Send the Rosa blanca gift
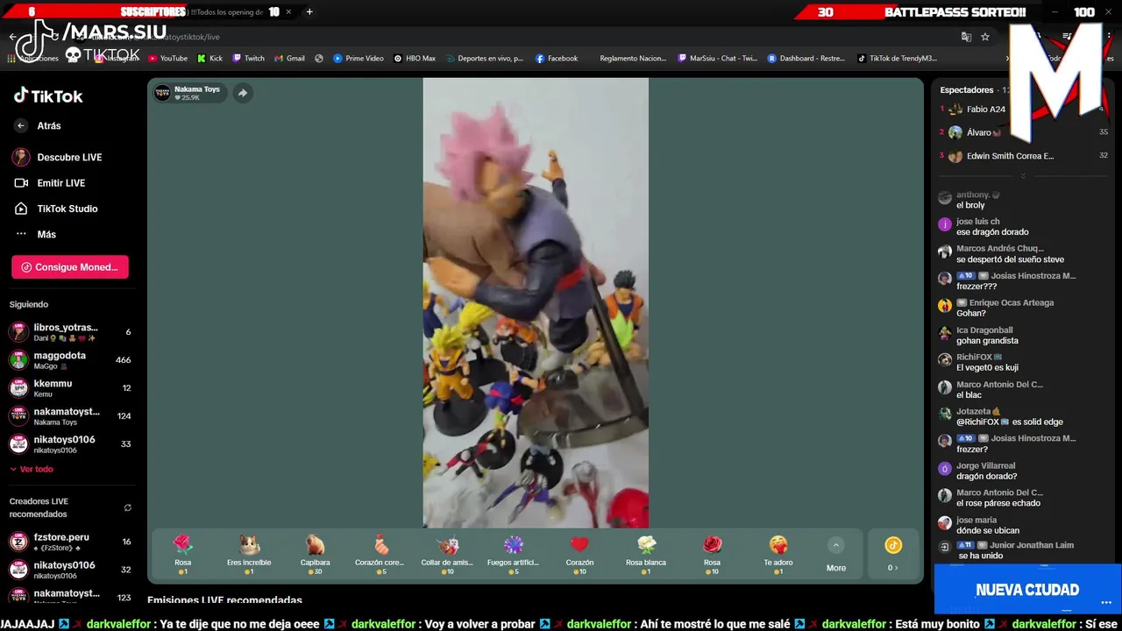Screen dimensions: 1122x631 tap(646, 554)
